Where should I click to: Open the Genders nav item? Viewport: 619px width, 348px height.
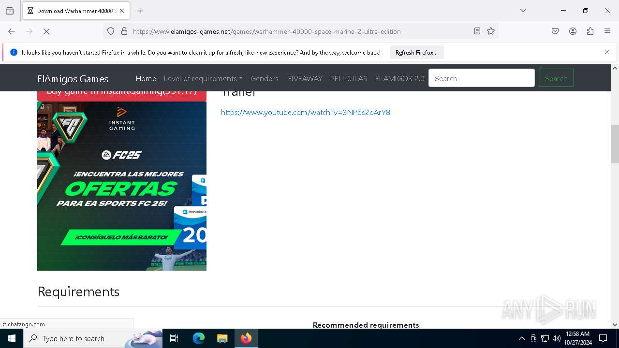(x=264, y=78)
